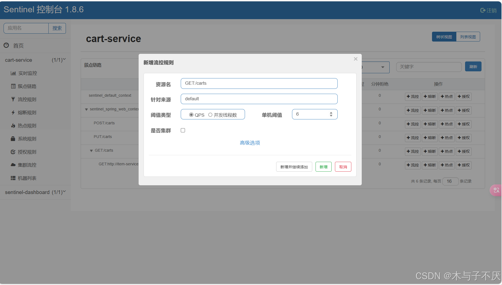Open the 实时监控 panel in sidebar
502x285 pixels.
[x=27, y=73]
